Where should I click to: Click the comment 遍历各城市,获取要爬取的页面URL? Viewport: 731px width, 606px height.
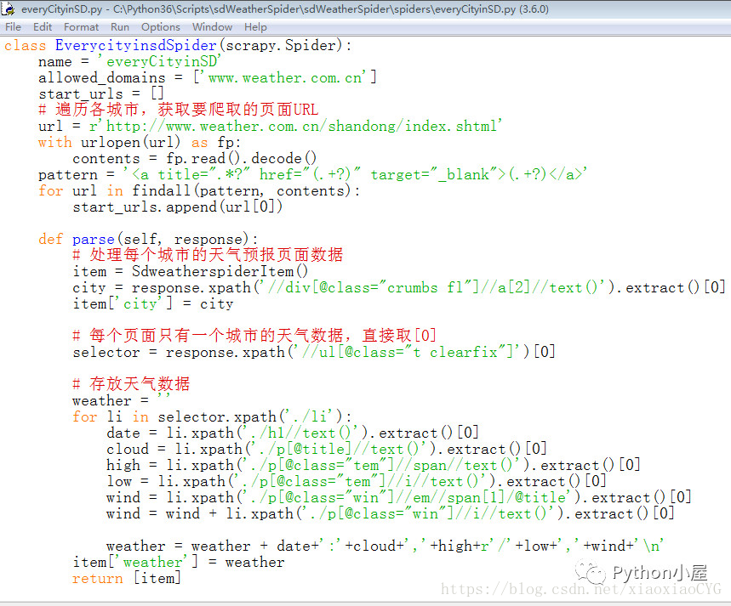(x=179, y=110)
